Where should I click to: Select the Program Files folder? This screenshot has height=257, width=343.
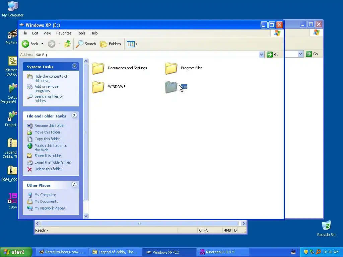pyautogui.click(x=184, y=68)
